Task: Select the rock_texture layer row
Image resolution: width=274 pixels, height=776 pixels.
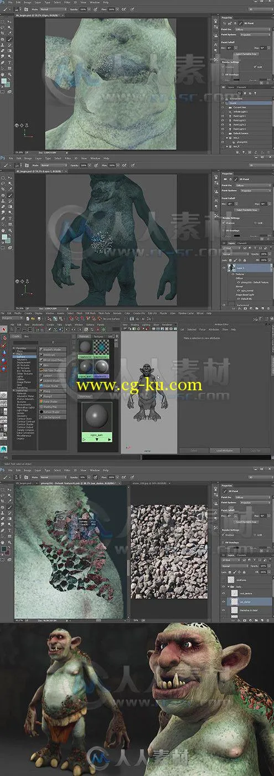Action: coord(249,593)
